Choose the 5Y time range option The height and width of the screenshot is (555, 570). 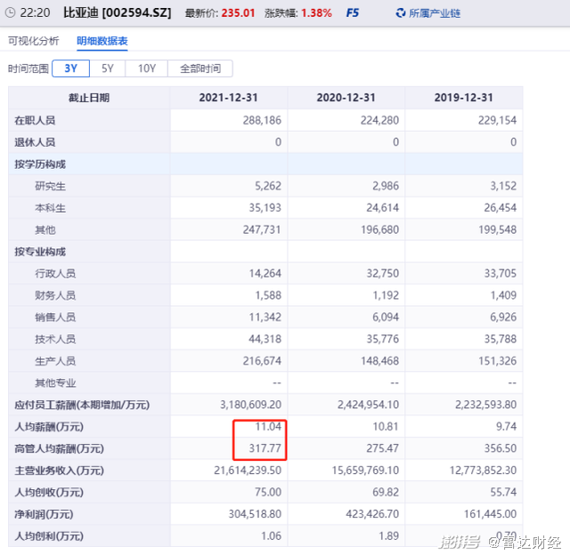(107, 68)
